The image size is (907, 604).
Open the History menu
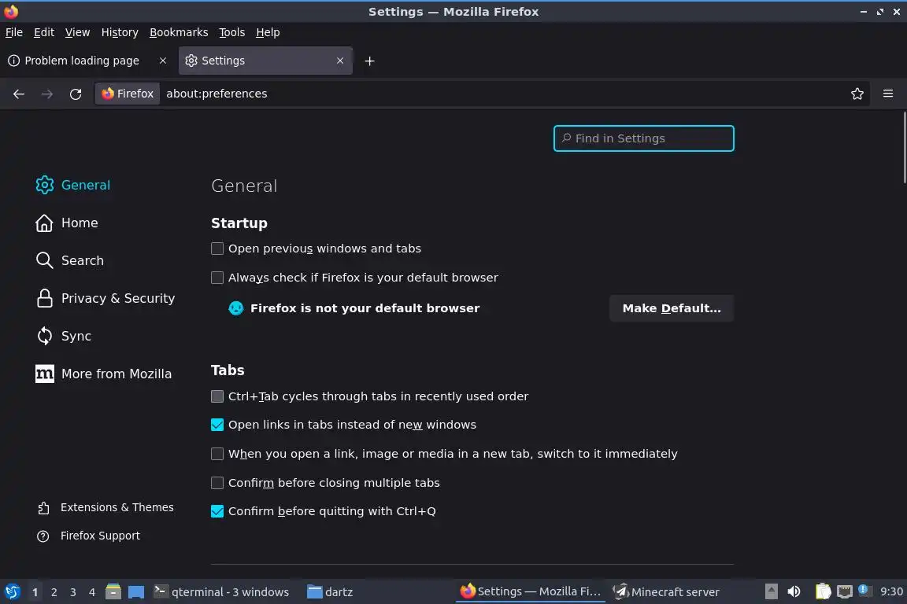click(120, 32)
